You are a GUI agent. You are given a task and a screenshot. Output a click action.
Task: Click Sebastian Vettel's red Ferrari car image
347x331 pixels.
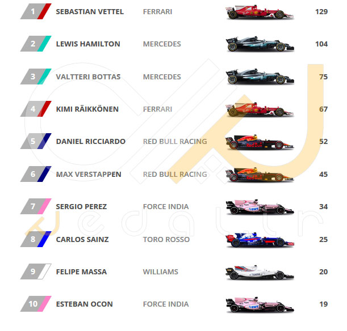(260, 12)
